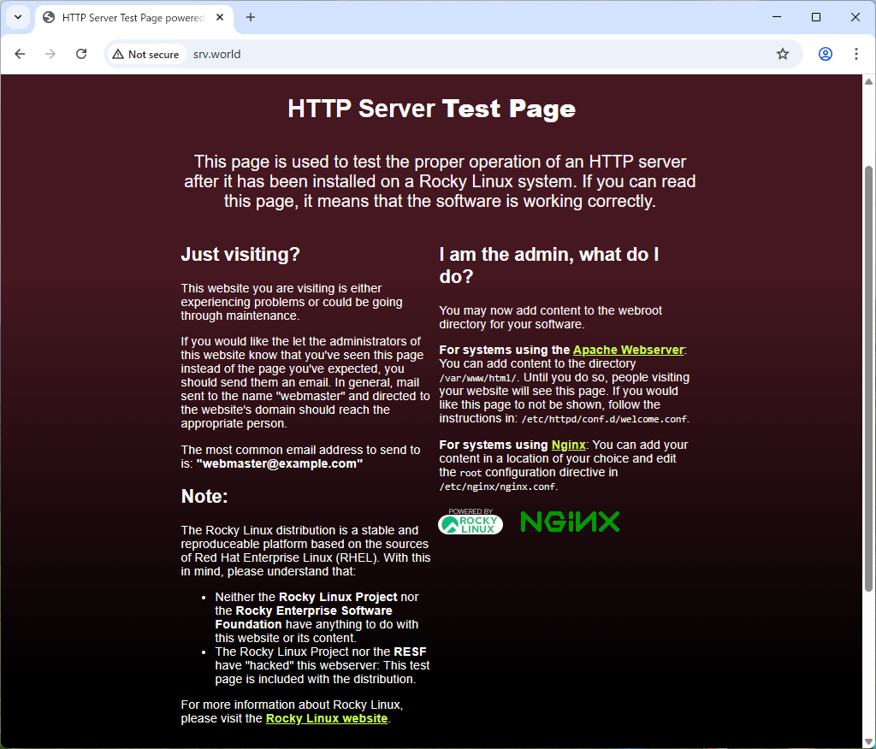Reload the srv.world page

81,53
